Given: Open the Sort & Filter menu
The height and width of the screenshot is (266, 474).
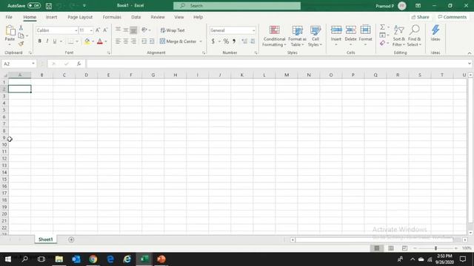Looking at the screenshot, I should tap(398, 35).
